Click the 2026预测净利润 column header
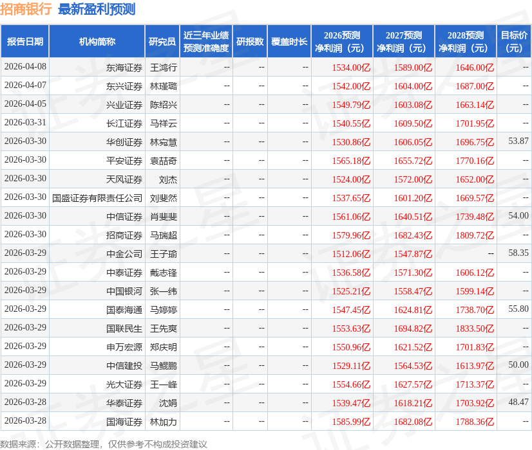This screenshot has width=532, height=450. (x=344, y=40)
